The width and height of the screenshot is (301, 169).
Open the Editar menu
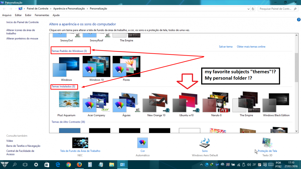[x=18, y=15]
